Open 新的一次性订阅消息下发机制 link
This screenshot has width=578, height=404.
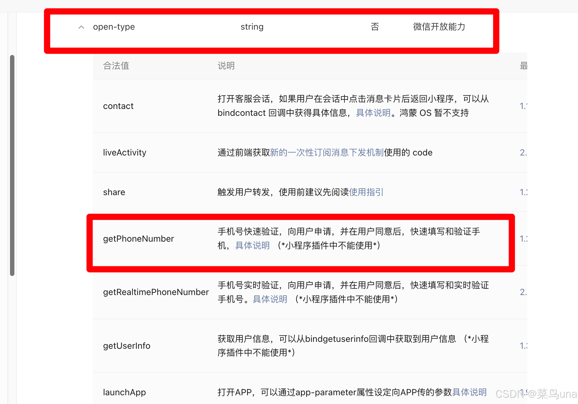pyautogui.click(x=327, y=152)
